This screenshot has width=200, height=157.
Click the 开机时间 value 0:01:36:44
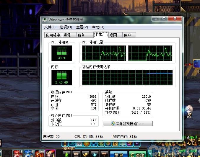pos(142,108)
